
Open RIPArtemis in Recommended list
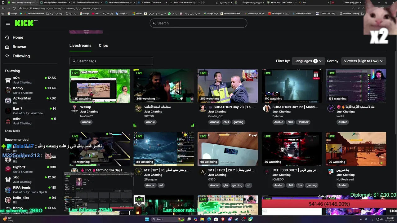point(30,190)
